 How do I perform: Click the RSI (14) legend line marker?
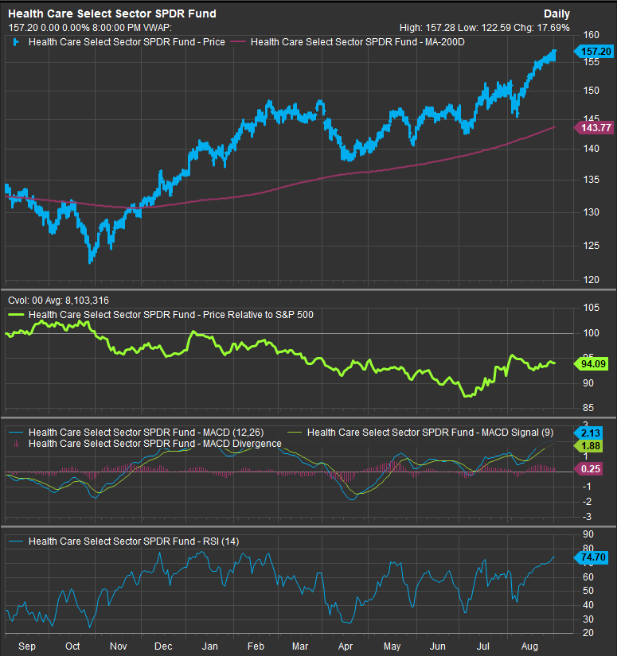(x=16, y=541)
